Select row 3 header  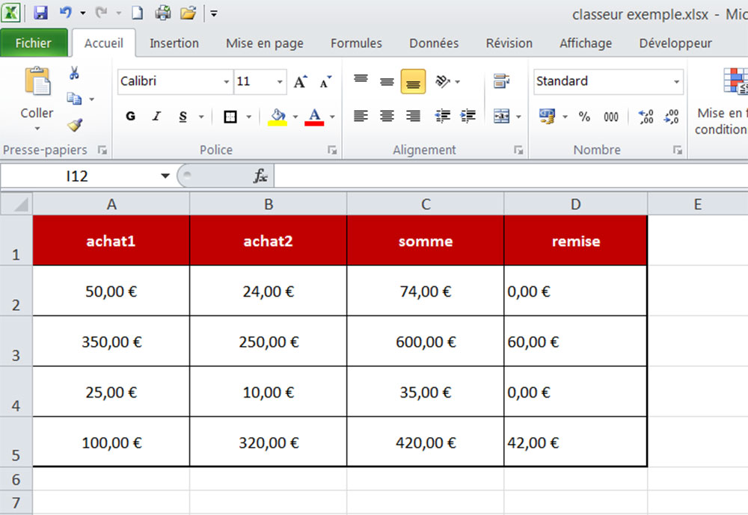[x=16, y=341]
